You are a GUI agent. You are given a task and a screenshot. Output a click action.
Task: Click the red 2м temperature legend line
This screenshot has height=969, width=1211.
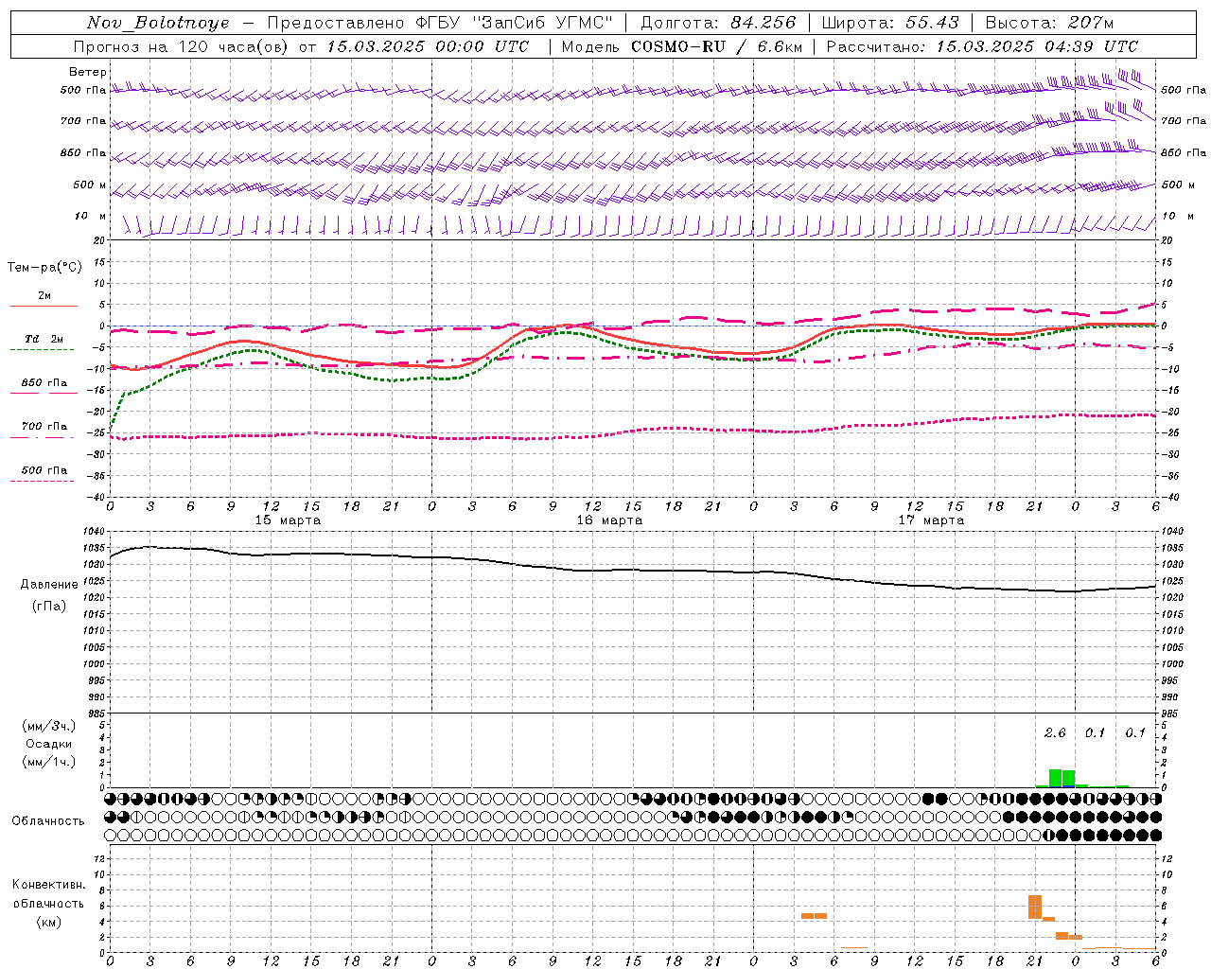tap(44, 306)
